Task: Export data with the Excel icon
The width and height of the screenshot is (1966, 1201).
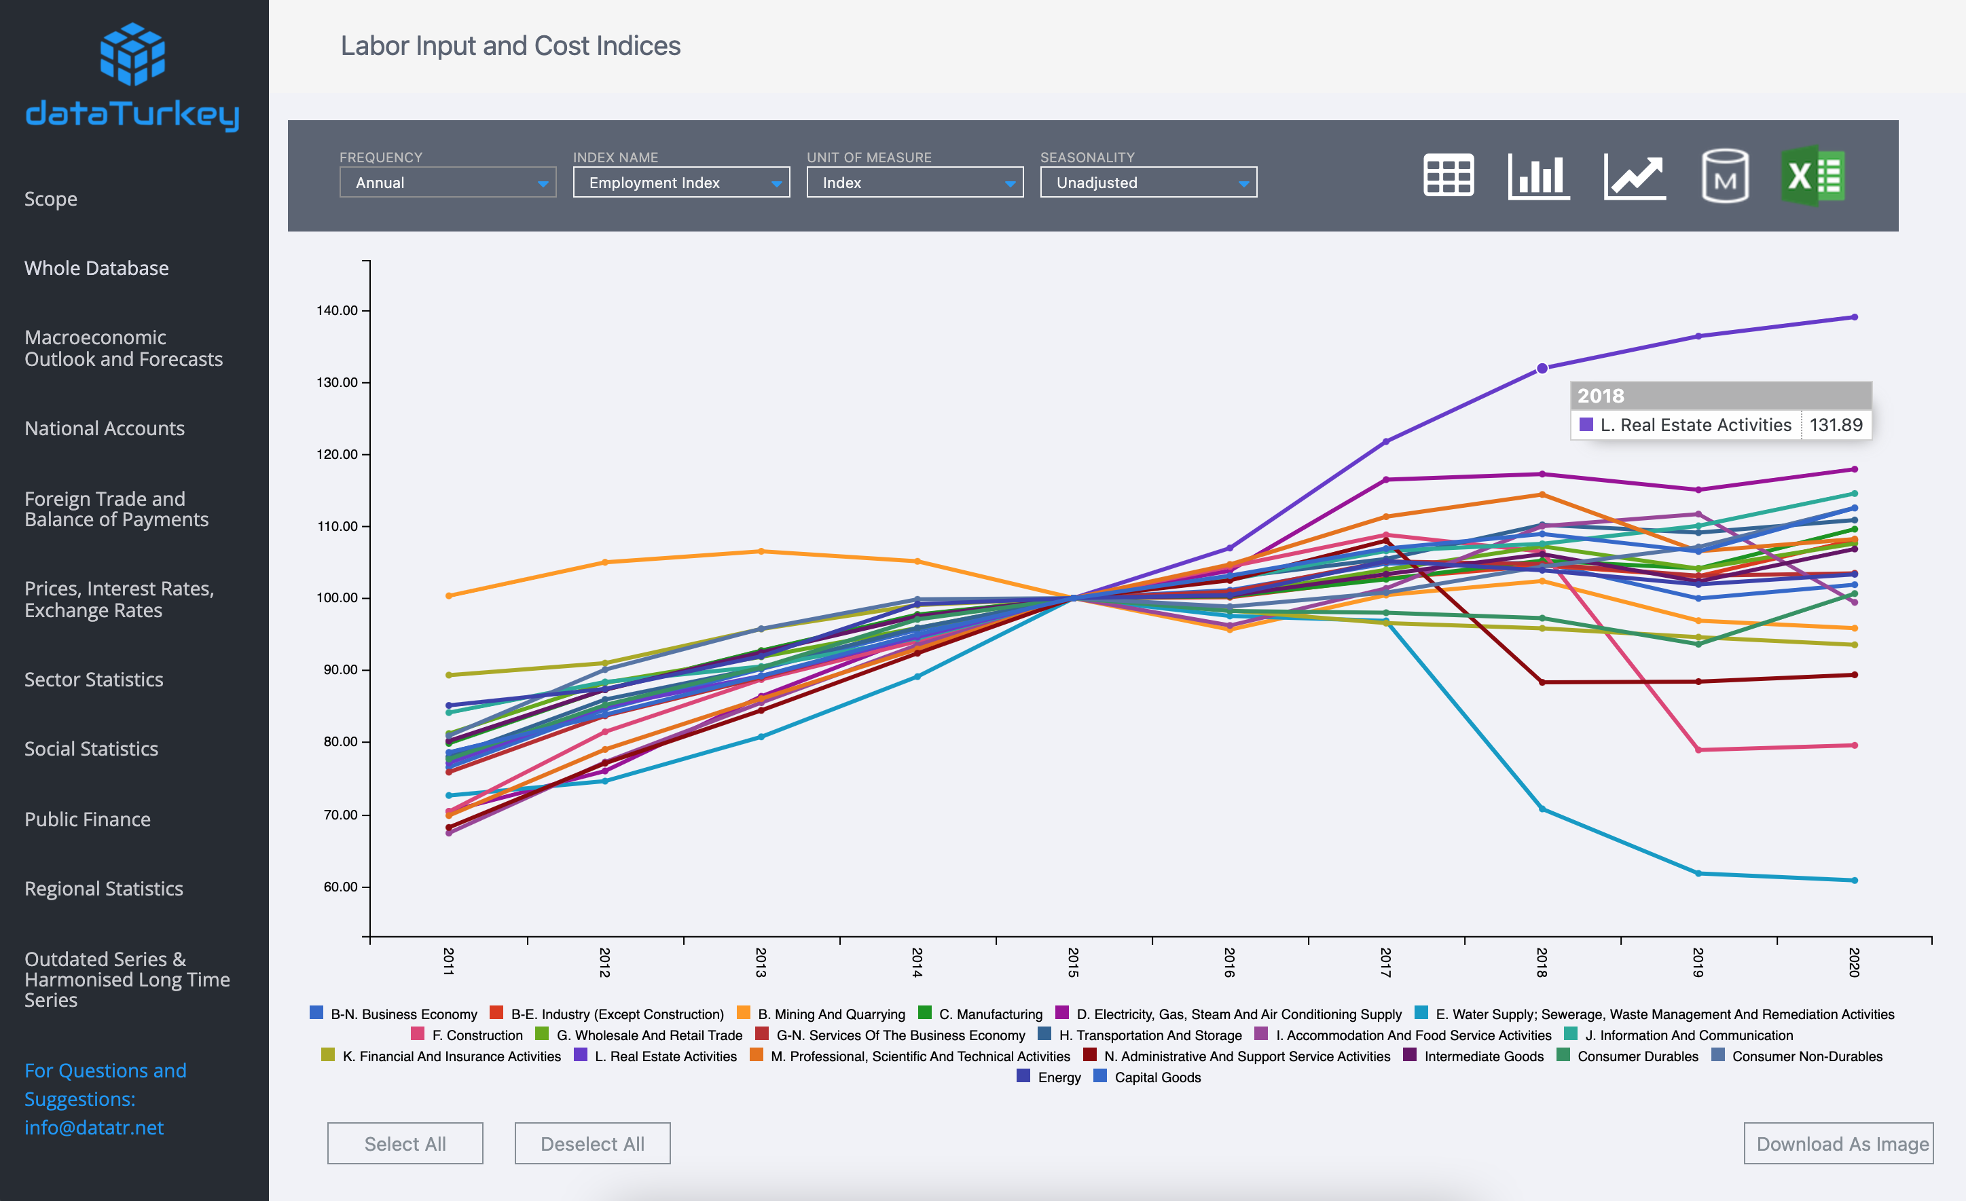Action: [1813, 175]
